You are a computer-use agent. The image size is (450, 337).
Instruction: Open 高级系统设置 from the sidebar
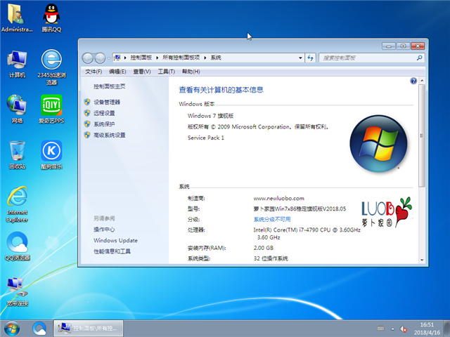[110, 135]
